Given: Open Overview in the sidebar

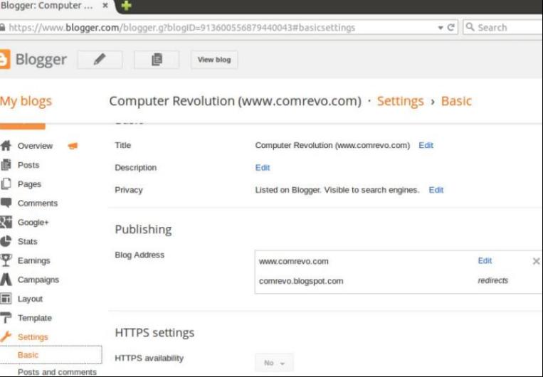Looking at the screenshot, I should 36,146.
